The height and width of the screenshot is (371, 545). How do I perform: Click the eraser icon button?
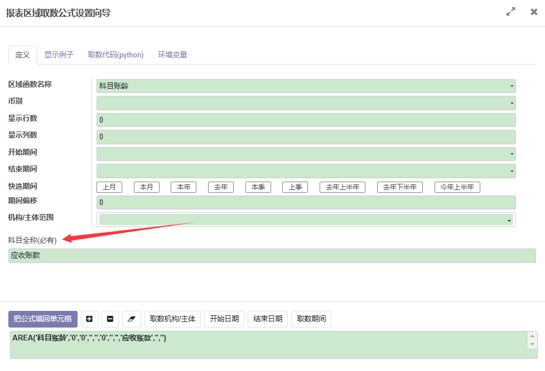(132, 319)
